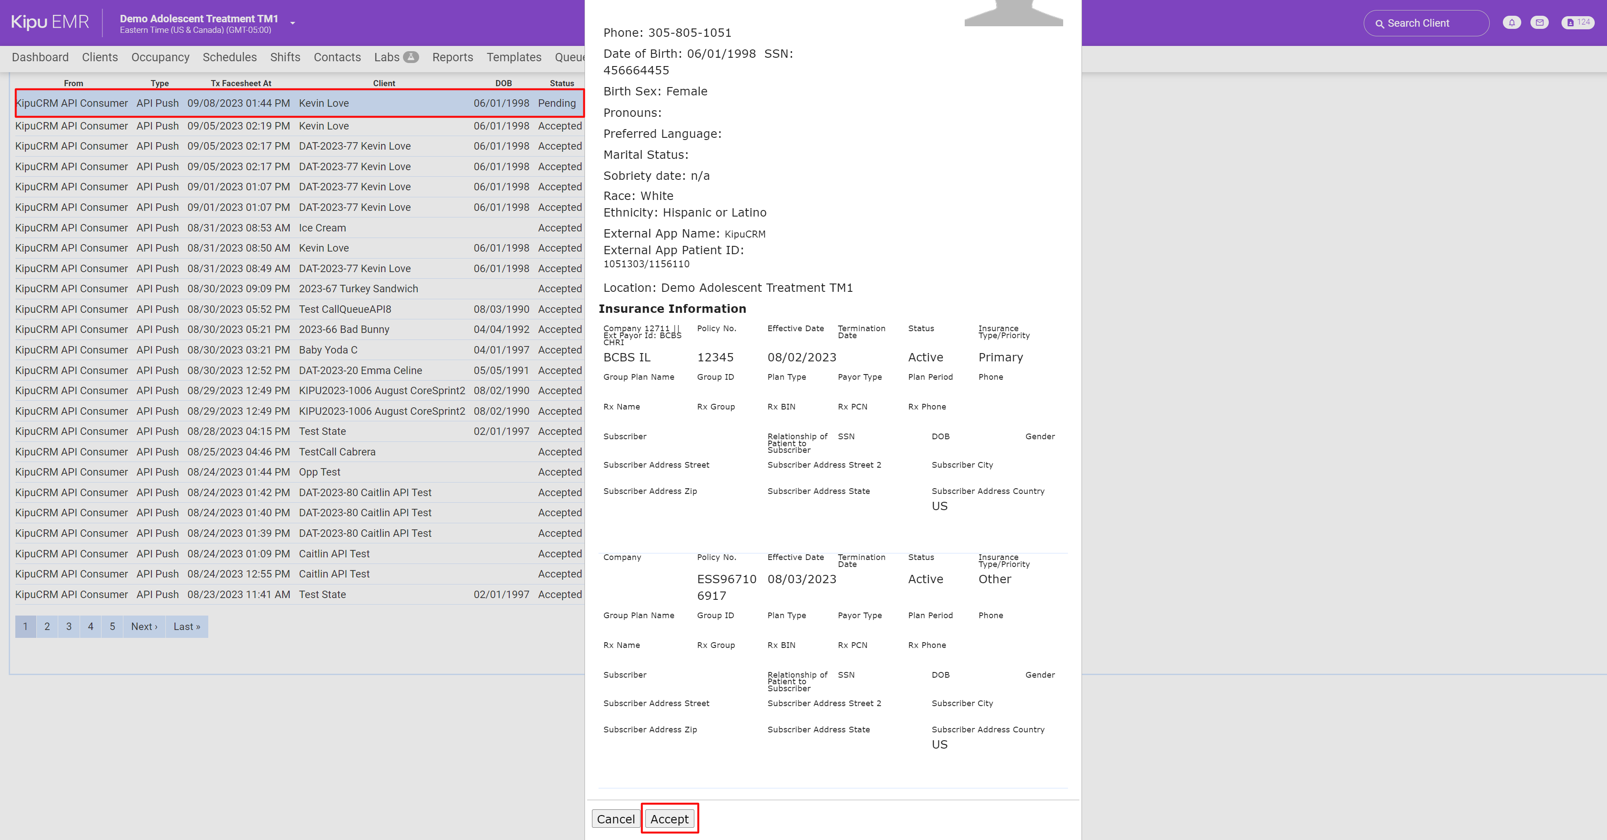Open messages via the envelope icon

pos(1540,22)
